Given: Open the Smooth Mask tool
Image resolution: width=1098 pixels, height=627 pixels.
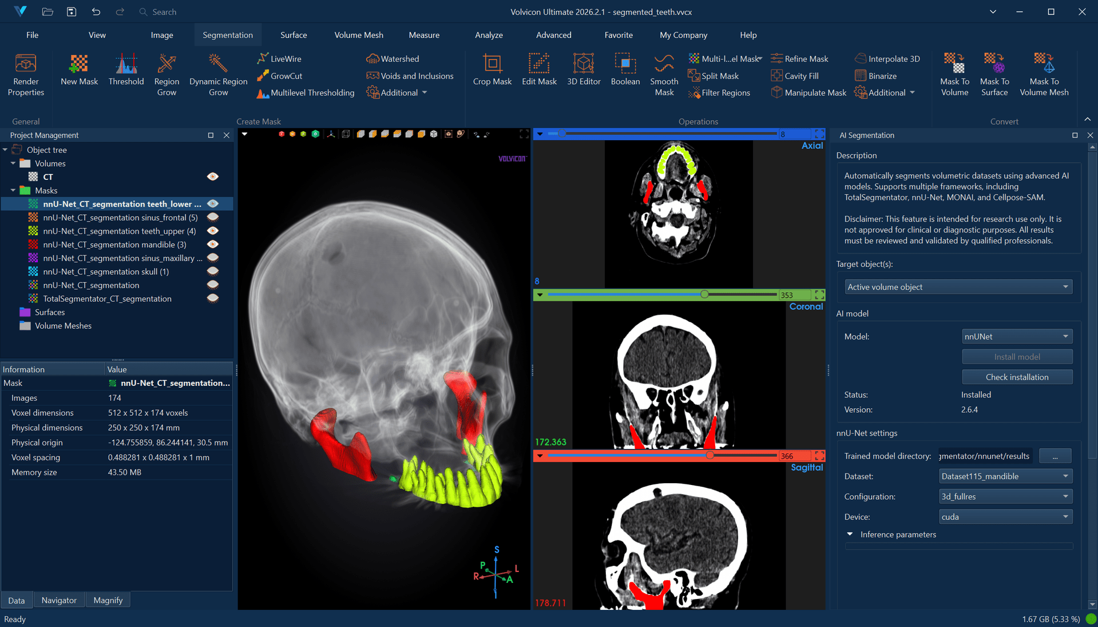Looking at the screenshot, I should [x=664, y=74].
